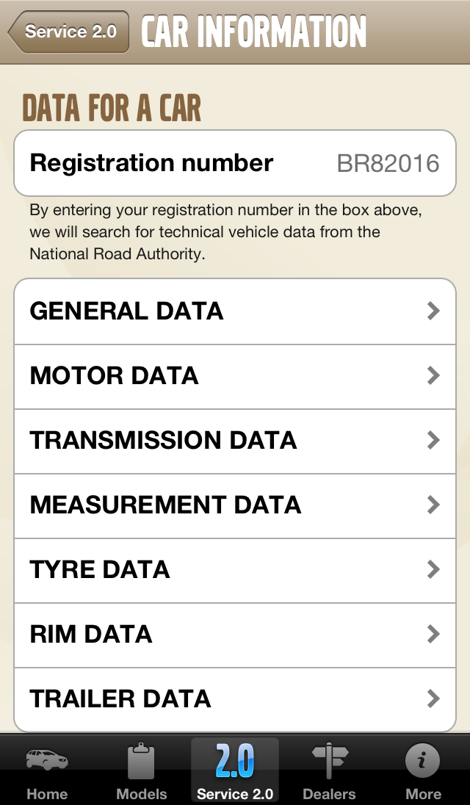Tap the signpost Dealers icon
This screenshot has width=470, height=805.
pos(329,761)
